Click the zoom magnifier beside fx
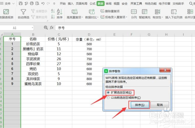The width and height of the screenshot is (195, 128). (x=46, y=27)
